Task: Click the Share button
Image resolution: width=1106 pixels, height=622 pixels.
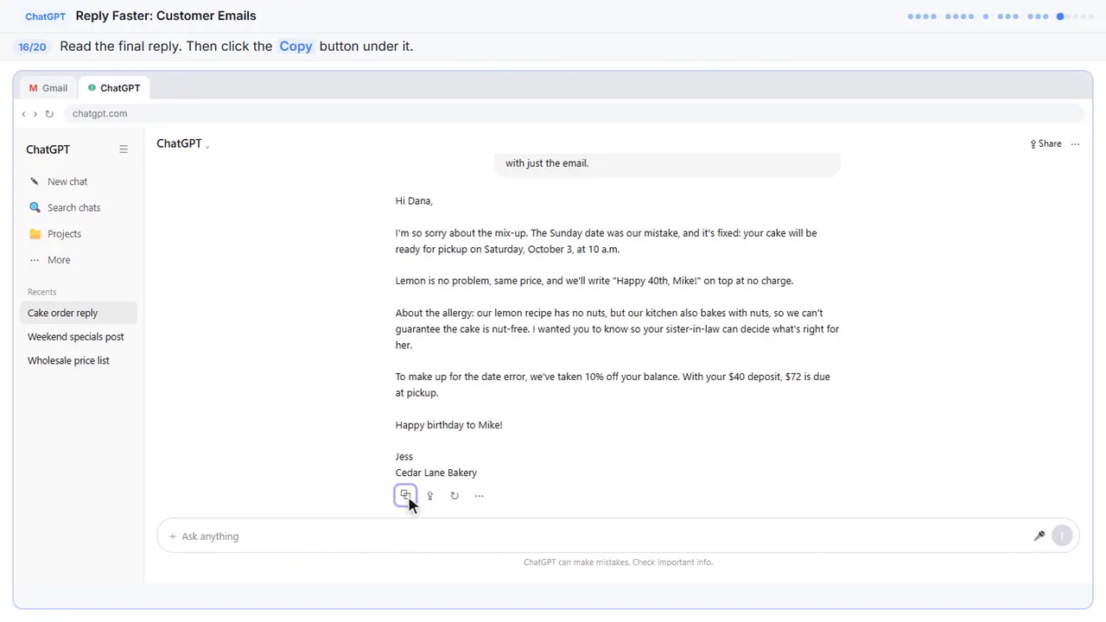Action: tap(1046, 144)
